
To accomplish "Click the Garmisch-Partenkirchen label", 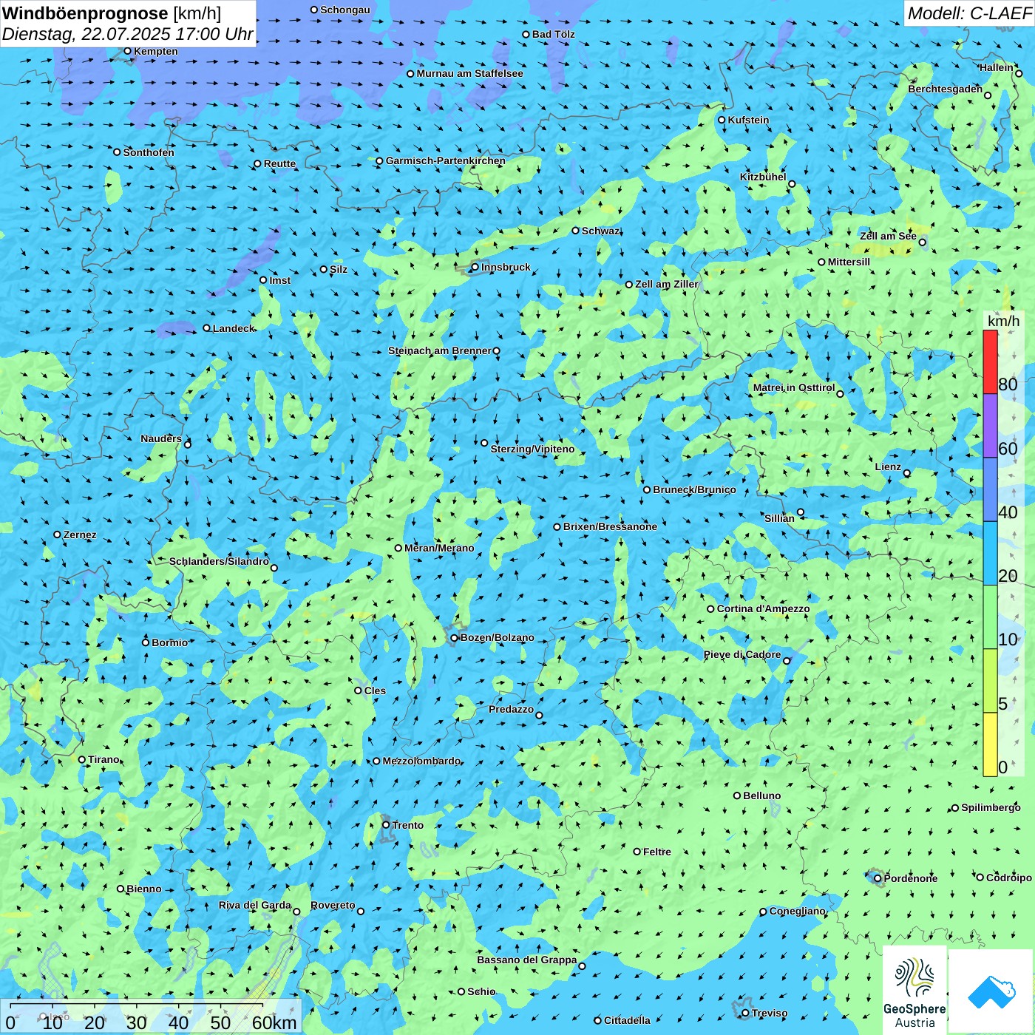I will click(x=446, y=160).
